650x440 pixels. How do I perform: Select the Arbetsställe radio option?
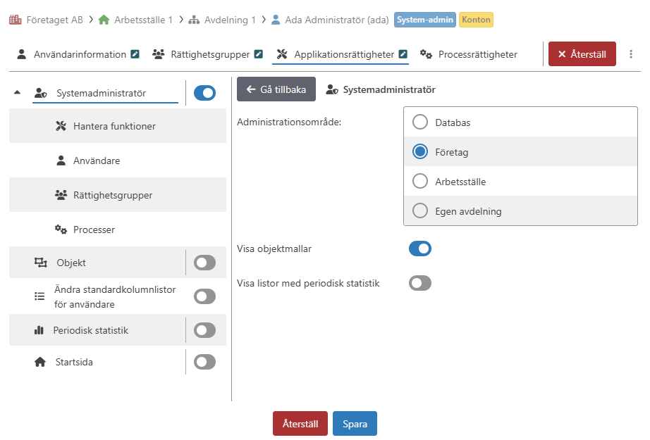pos(420,182)
